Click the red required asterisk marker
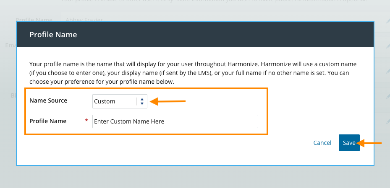 pos(86,121)
